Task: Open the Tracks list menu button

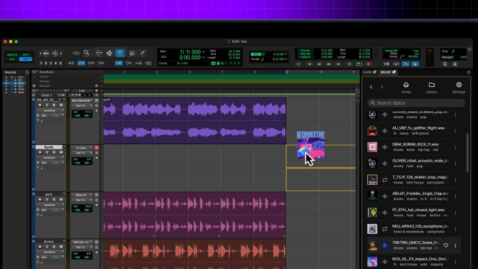Action: [27, 72]
